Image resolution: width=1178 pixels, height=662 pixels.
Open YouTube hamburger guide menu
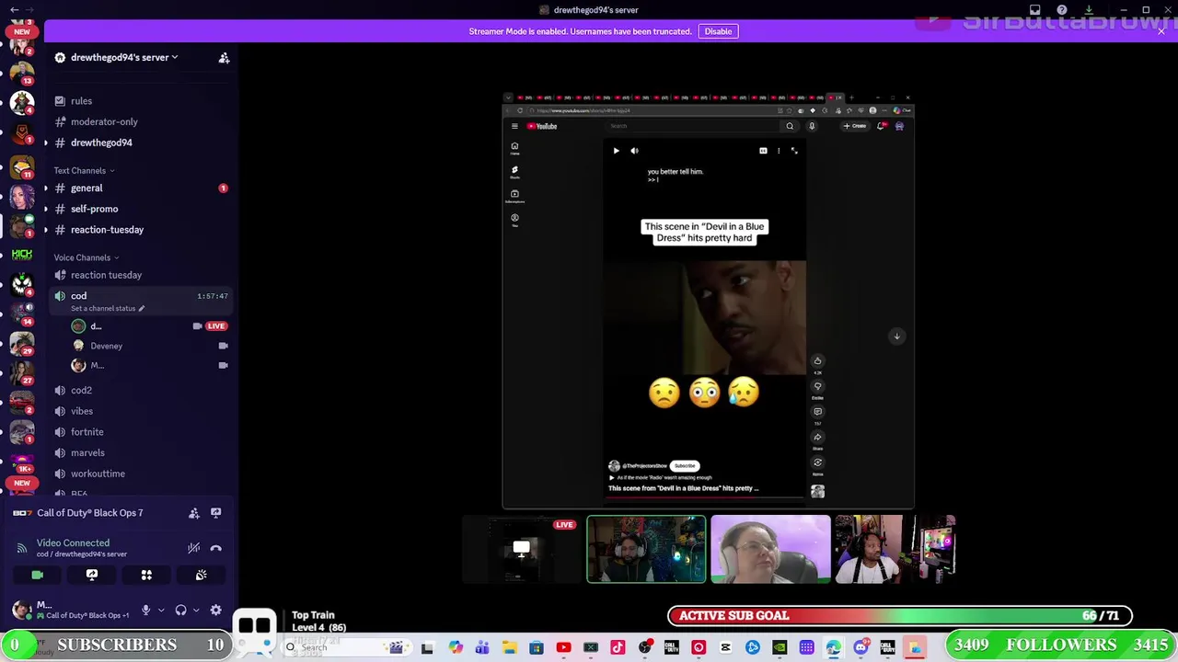514,126
